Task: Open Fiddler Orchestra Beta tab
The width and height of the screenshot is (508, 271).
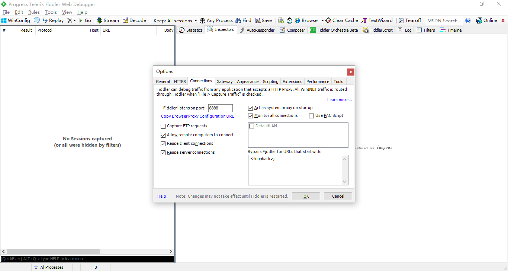Action: point(334,30)
